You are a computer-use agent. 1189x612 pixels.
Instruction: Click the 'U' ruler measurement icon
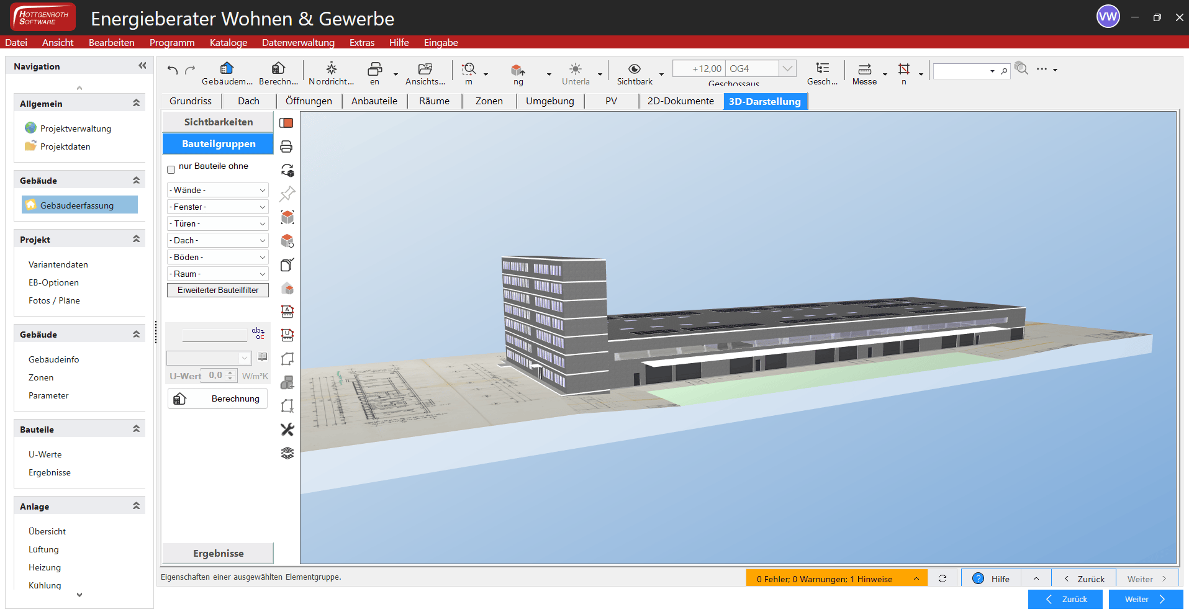click(x=287, y=335)
